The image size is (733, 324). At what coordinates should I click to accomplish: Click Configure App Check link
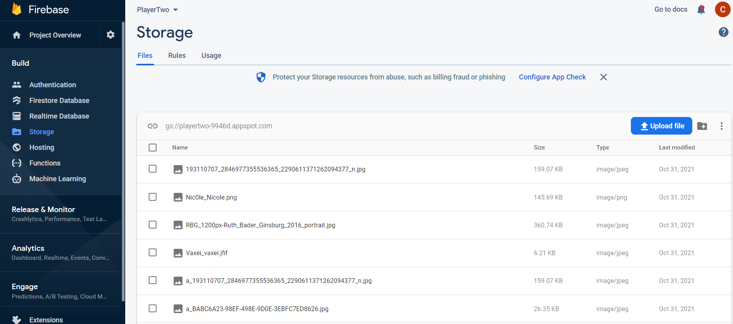coord(552,77)
